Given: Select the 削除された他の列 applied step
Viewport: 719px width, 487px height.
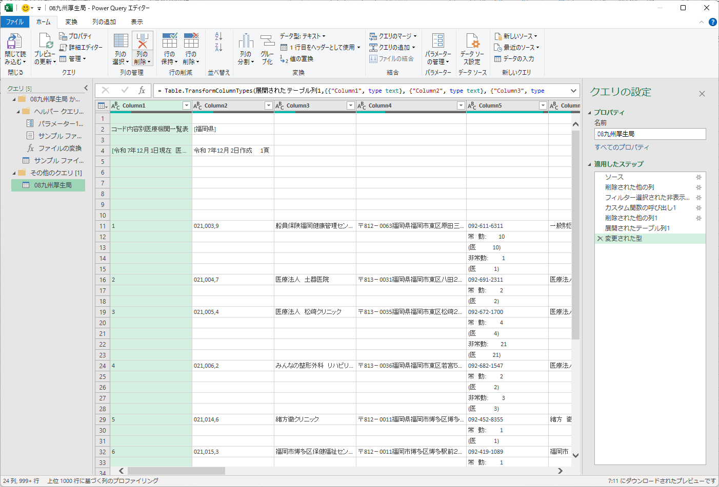Looking at the screenshot, I should click(629, 187).
